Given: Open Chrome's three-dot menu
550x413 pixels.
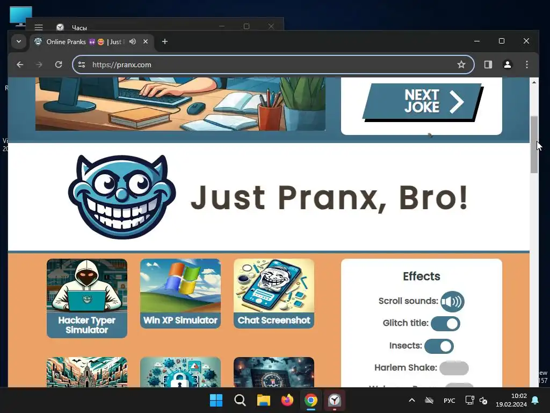Looking at the screenshot, I should pos(526,65).
